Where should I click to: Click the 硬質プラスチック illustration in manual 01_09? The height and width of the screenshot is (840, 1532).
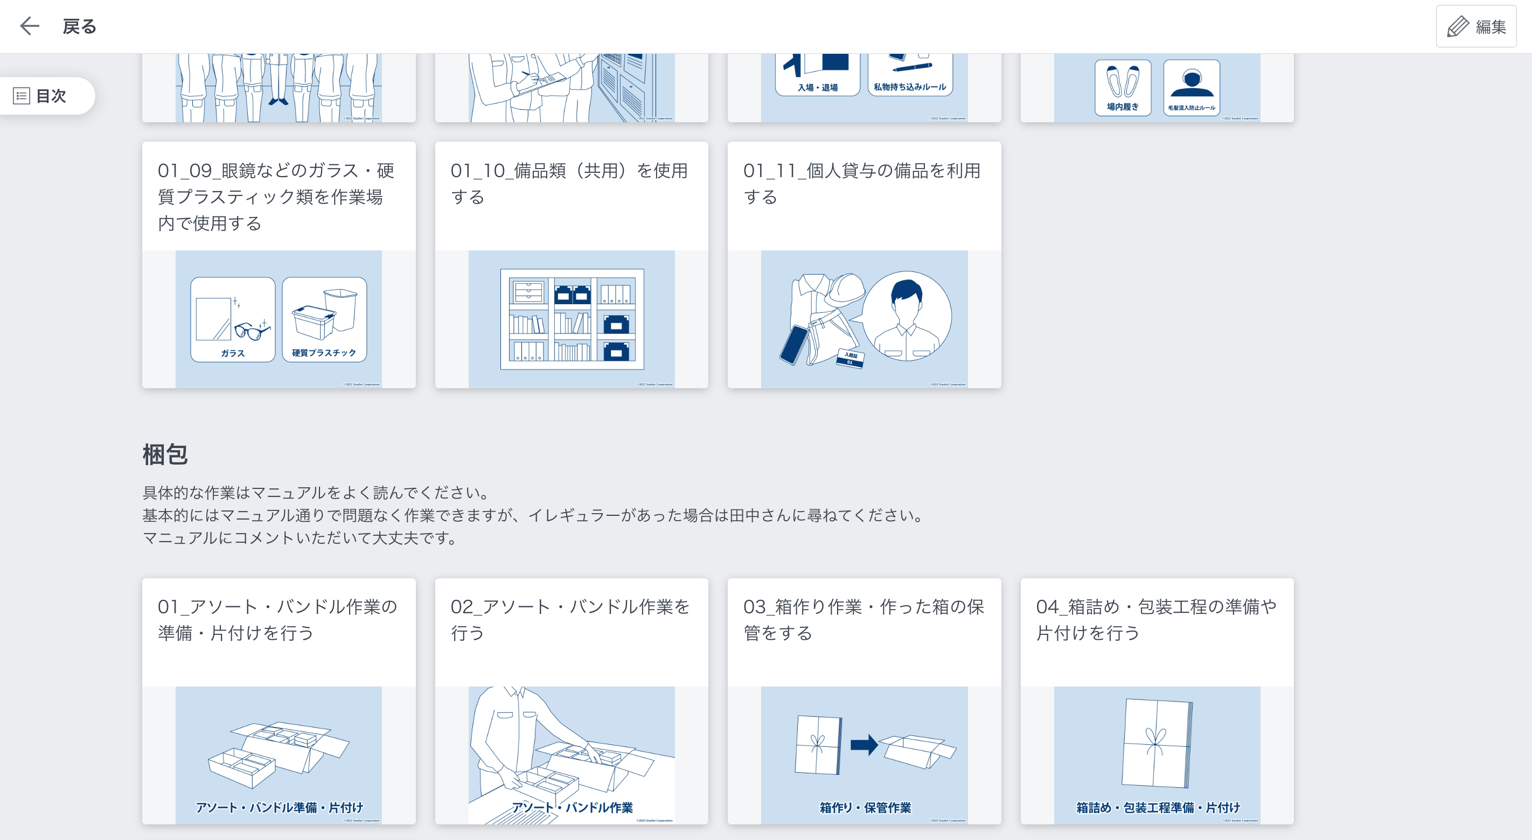tap(325, 319)
